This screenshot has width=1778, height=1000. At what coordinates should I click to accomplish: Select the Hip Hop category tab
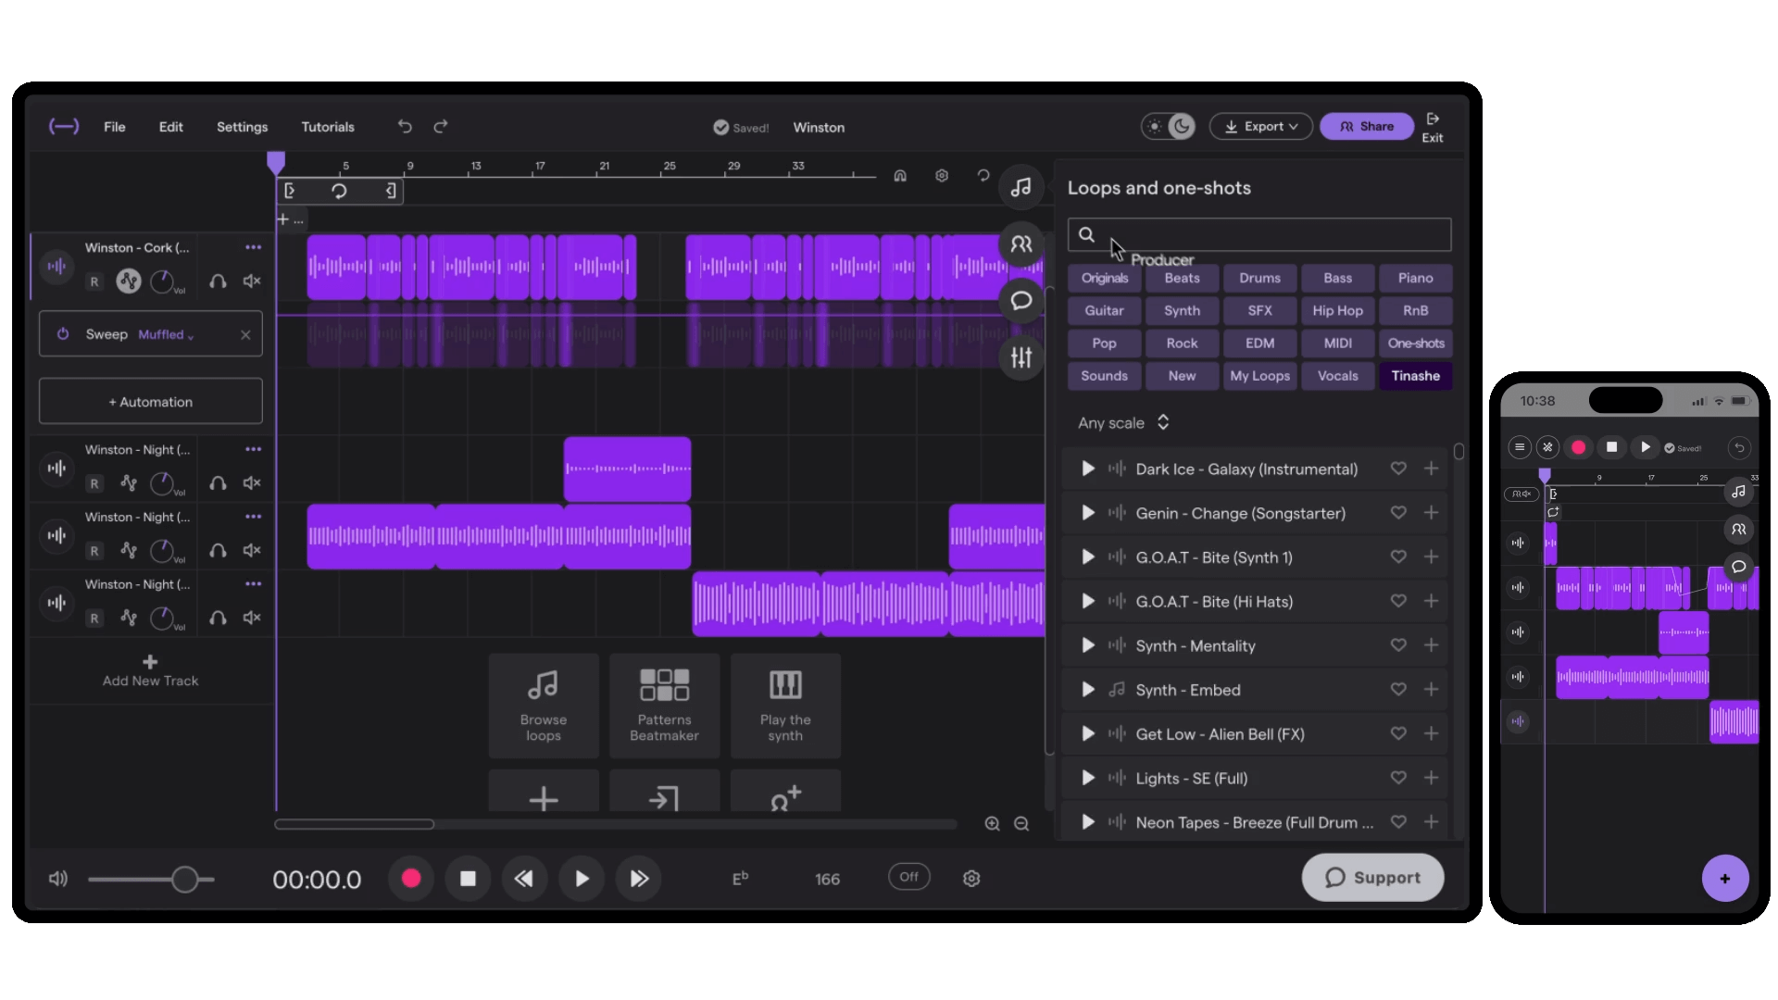pos(1337,311)
